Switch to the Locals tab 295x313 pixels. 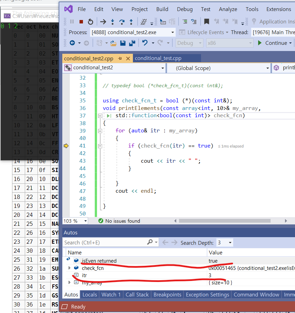(x=90, y=295)
